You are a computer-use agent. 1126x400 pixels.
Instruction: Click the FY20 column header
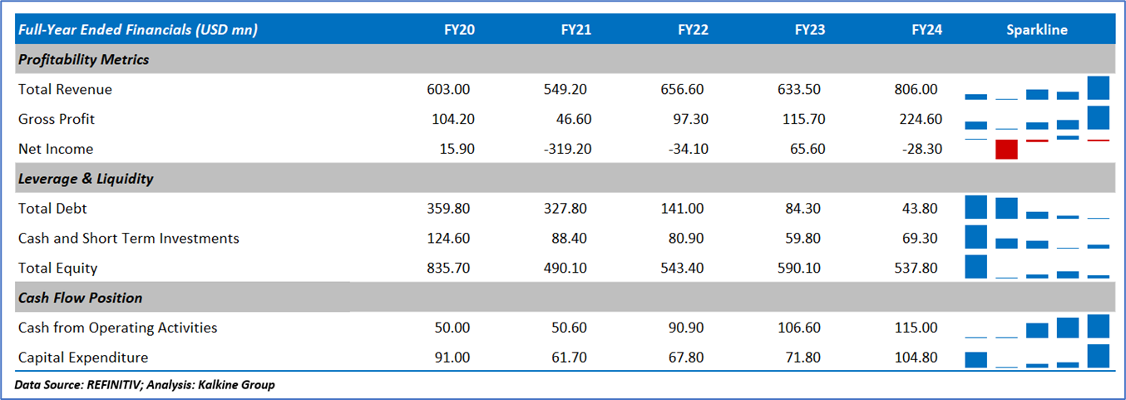pyautogui.click(x=459, y=30)
